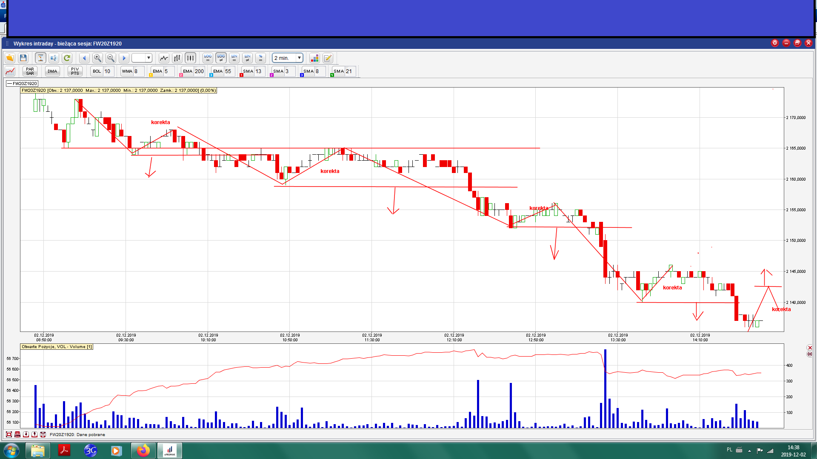817x459 pixels.
Task: Enable the PAR SAR indicator
Action: [30, 71]
